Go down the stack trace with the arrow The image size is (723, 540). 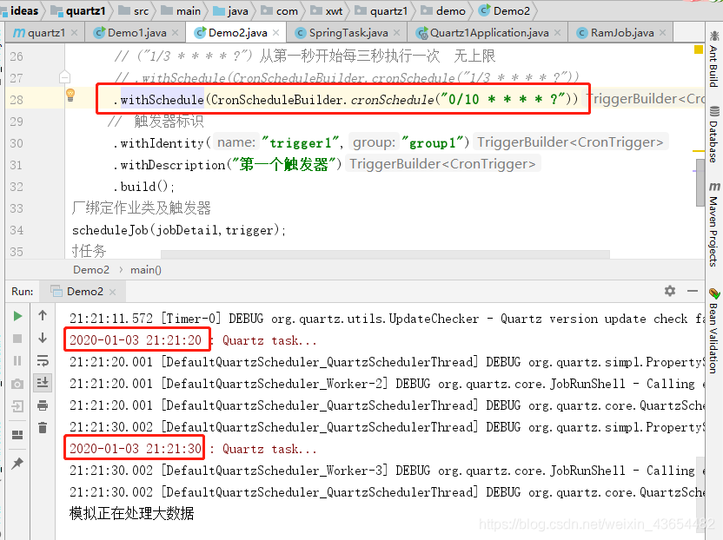pos(43,338)
